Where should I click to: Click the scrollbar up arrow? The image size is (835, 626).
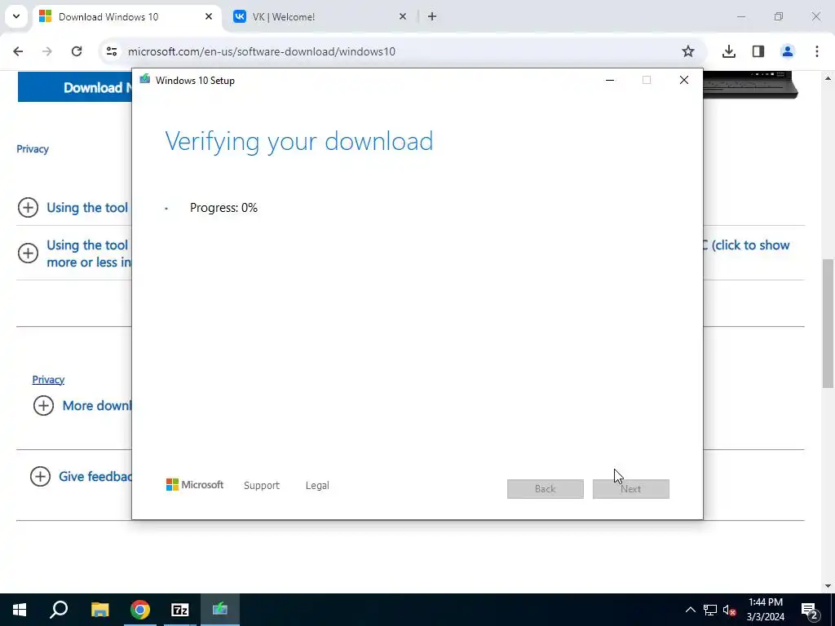tap(828, 78)
